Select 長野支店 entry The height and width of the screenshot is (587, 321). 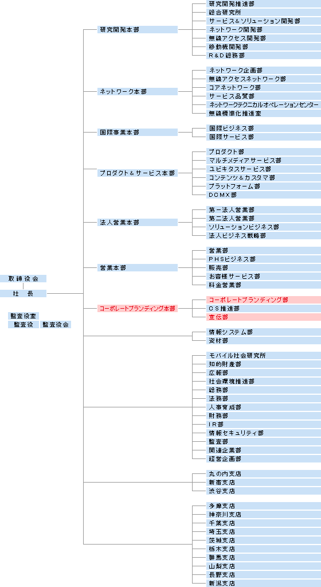[x=264, y=576]
